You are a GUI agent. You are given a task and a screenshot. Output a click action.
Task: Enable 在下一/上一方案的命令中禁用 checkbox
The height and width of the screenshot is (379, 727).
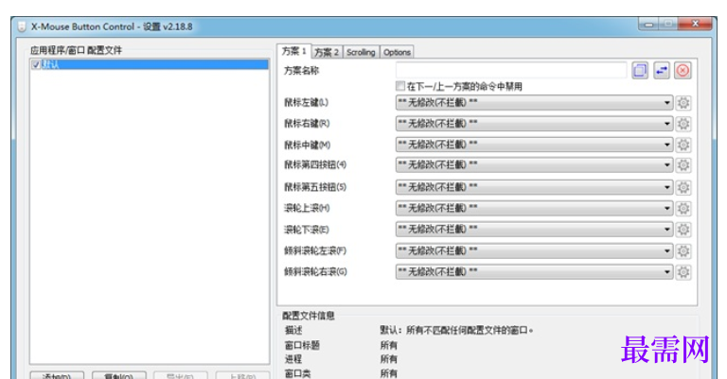click(x=400, y=86)
